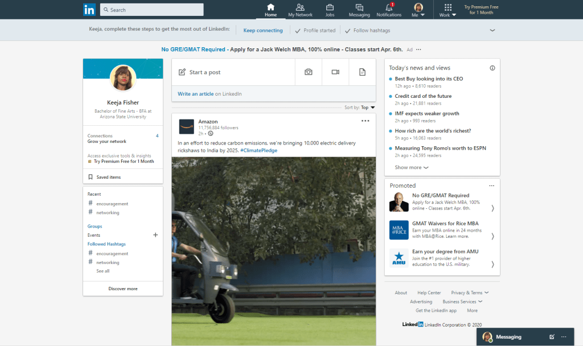
Task: Click Write an article link
Action: coord(196,94)
